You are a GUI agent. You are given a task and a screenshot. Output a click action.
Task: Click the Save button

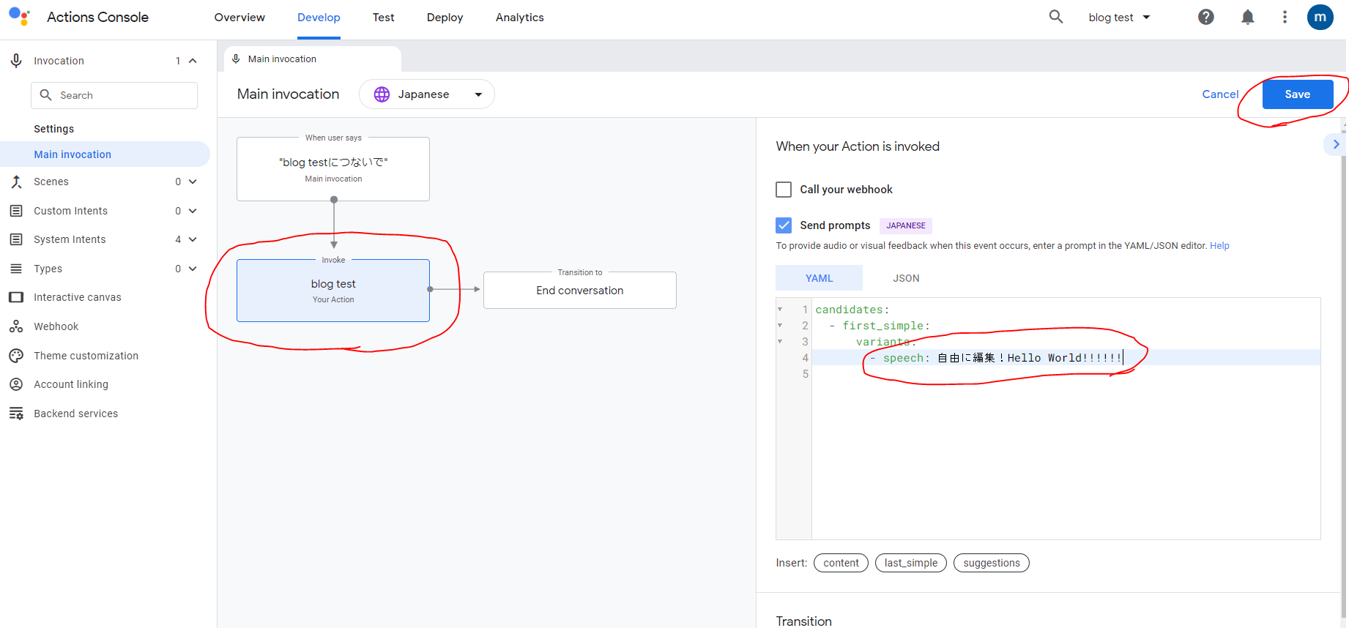pyautogui.click(x=1297, y=94)
